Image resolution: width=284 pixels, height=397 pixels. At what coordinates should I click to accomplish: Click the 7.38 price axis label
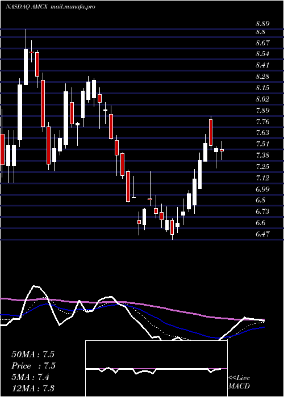tap(262, 155)
